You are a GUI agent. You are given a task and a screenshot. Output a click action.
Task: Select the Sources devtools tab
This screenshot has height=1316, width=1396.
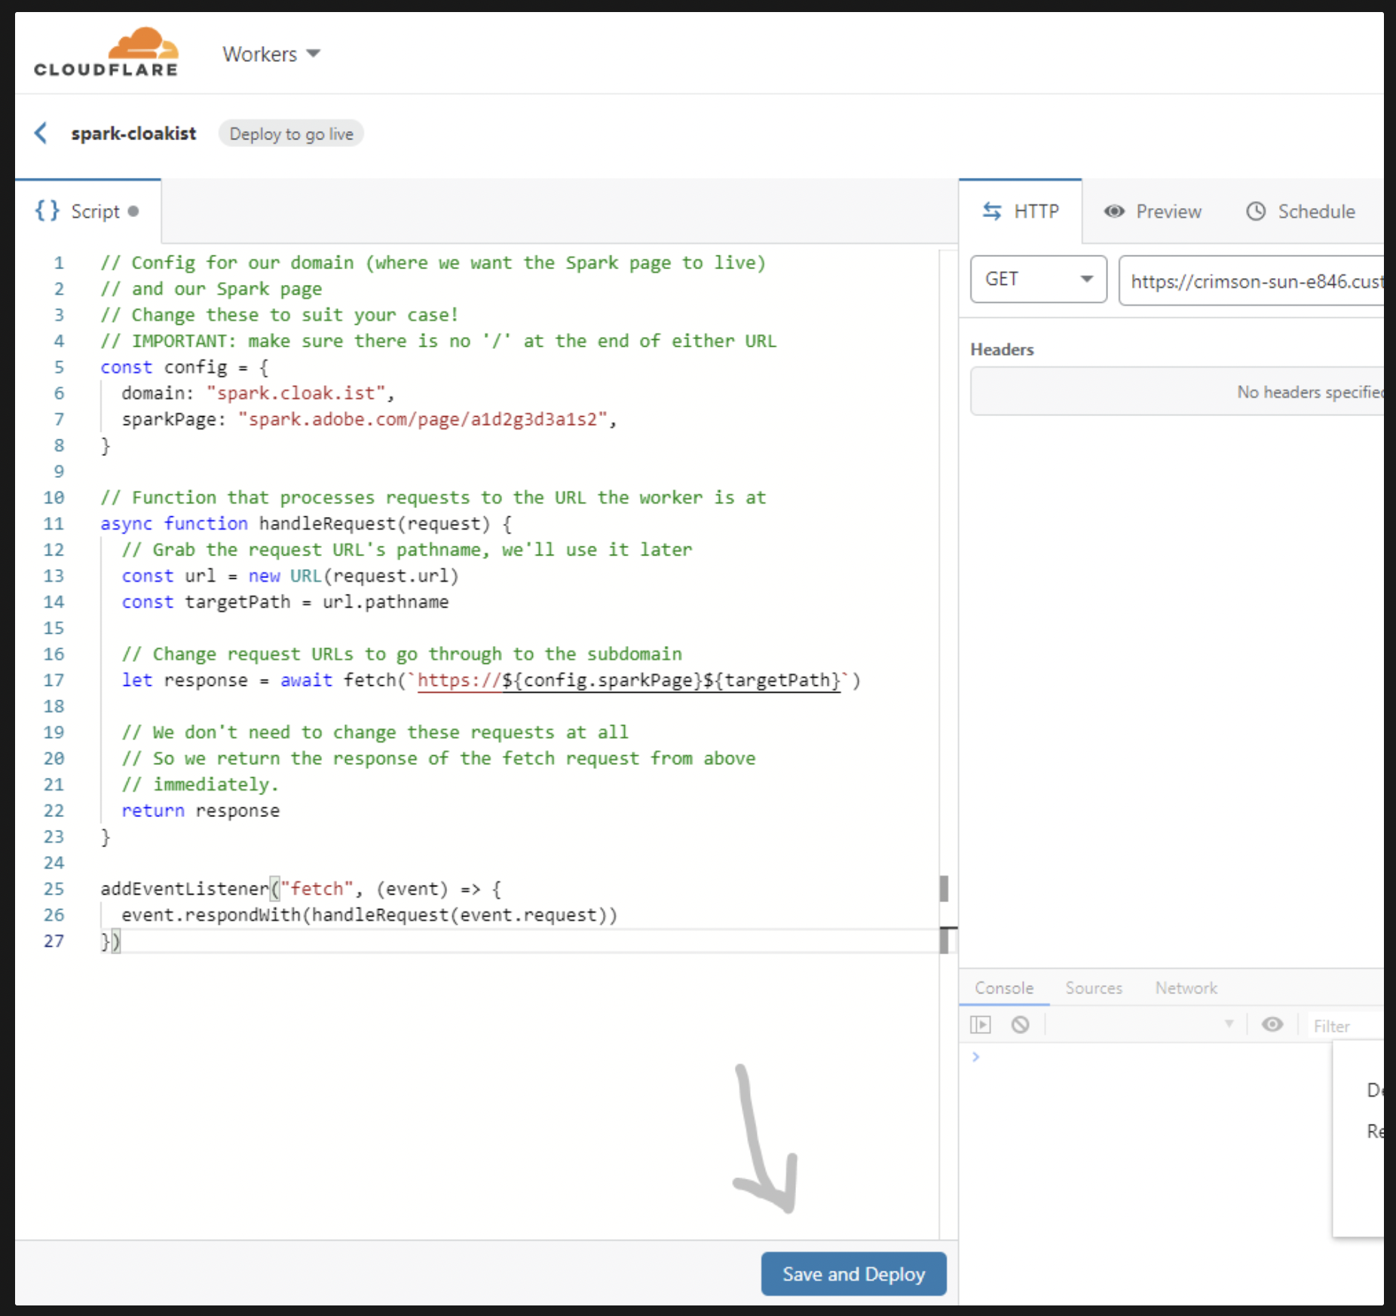tap(1093, 988)
